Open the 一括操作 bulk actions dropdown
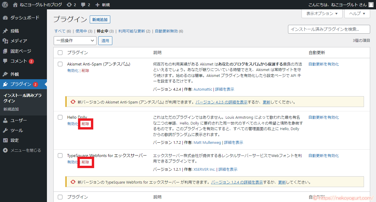The width and height of the screenshot is (376, 202). pos(75,40)
